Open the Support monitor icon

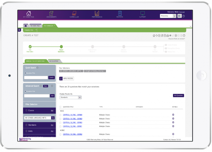pyautogui.click(x=142, y=14)
